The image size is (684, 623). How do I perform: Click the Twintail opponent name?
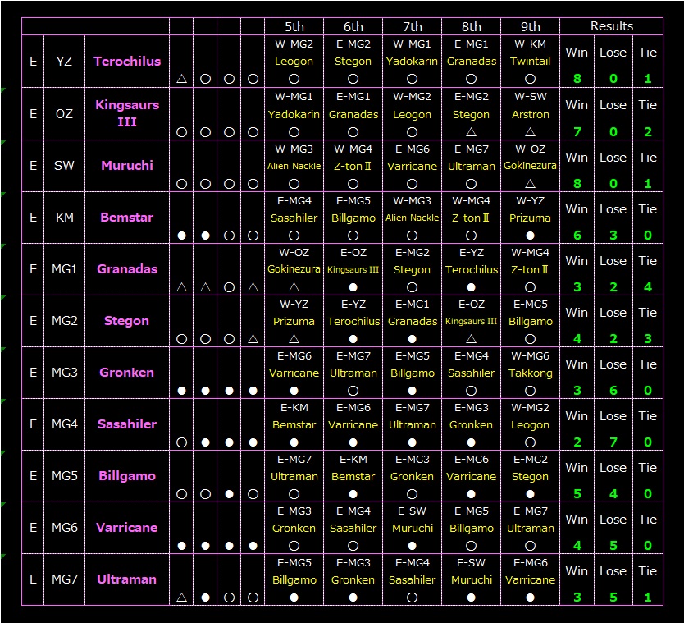click(530, 61)
